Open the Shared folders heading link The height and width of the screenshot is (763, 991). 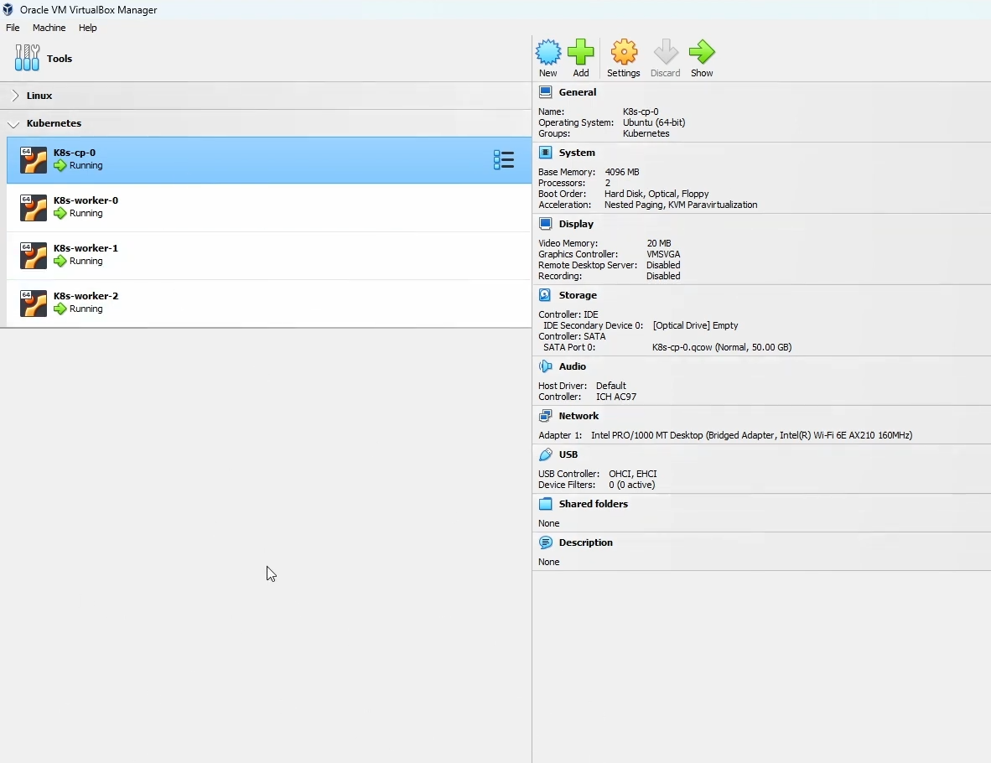594,504
